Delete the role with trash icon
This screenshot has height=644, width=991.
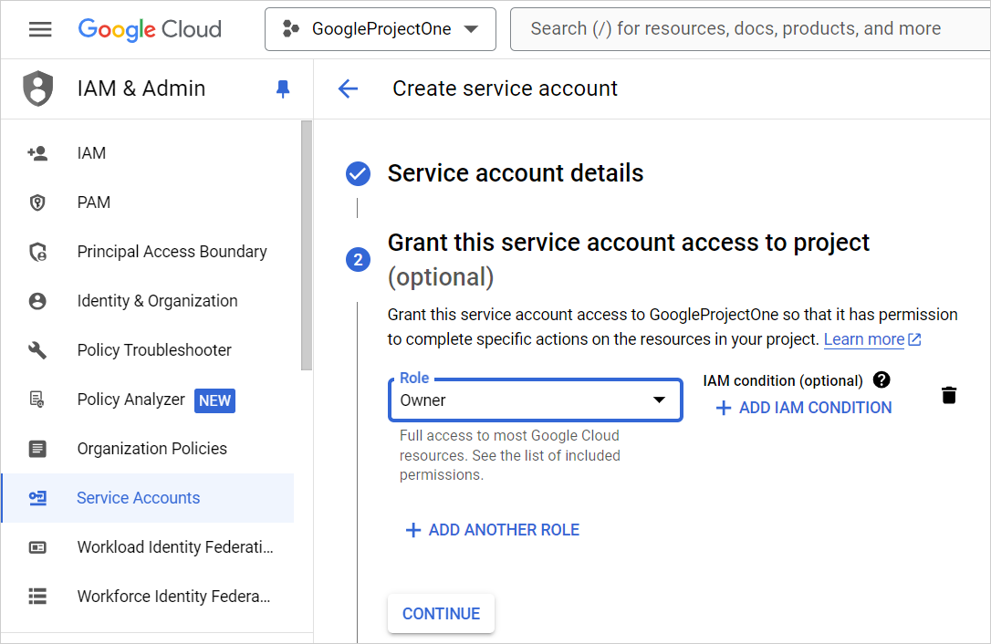tap(949, 395)
